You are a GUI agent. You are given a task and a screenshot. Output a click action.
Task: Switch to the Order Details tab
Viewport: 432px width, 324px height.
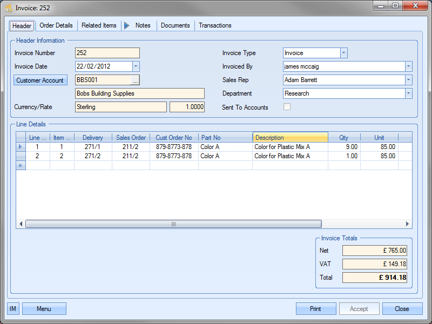click(x=56, y=25)
